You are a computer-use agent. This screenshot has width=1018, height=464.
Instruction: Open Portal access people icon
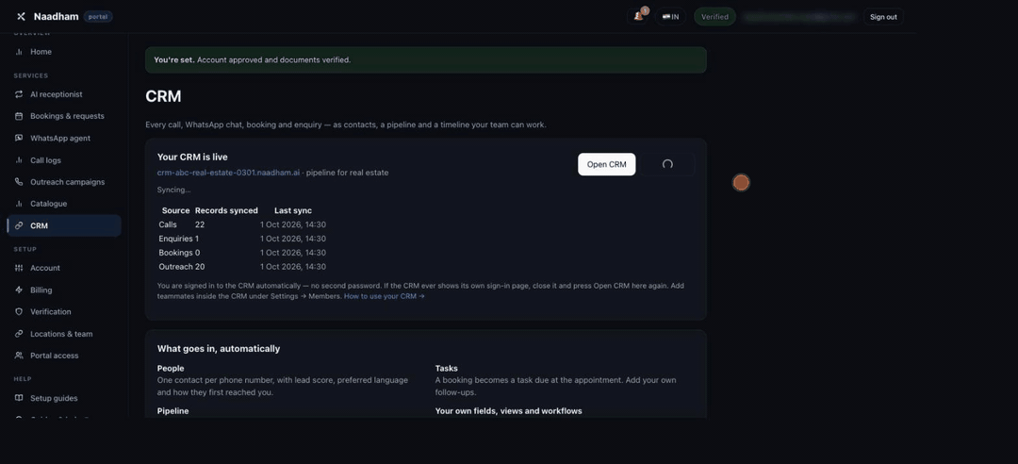tap(19, 356)
